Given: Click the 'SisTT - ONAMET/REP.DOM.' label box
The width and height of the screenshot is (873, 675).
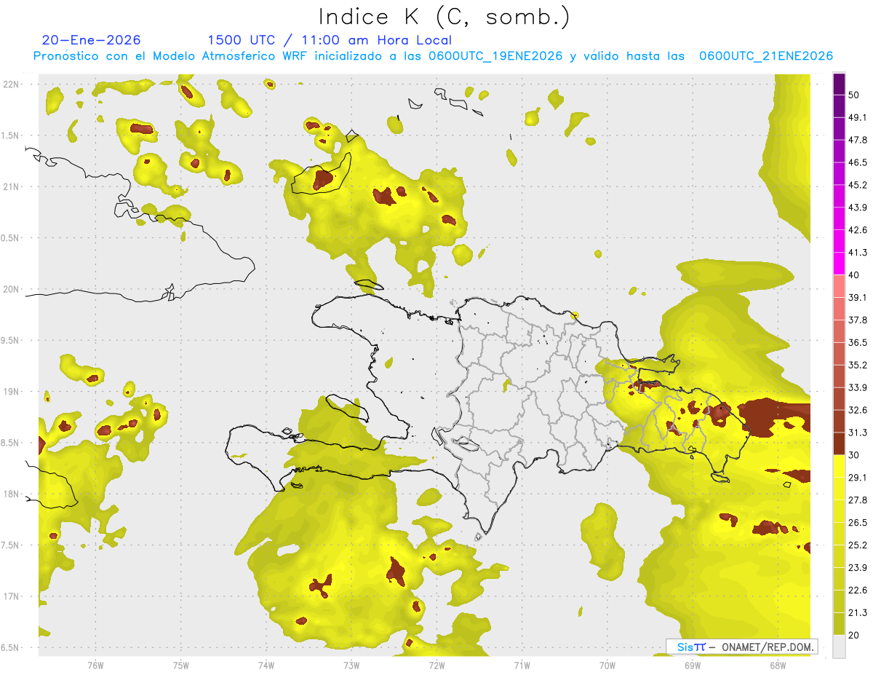Looking at the screenshot, I should 741,647.
